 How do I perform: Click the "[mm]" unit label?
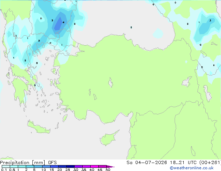tap(39, 163)
